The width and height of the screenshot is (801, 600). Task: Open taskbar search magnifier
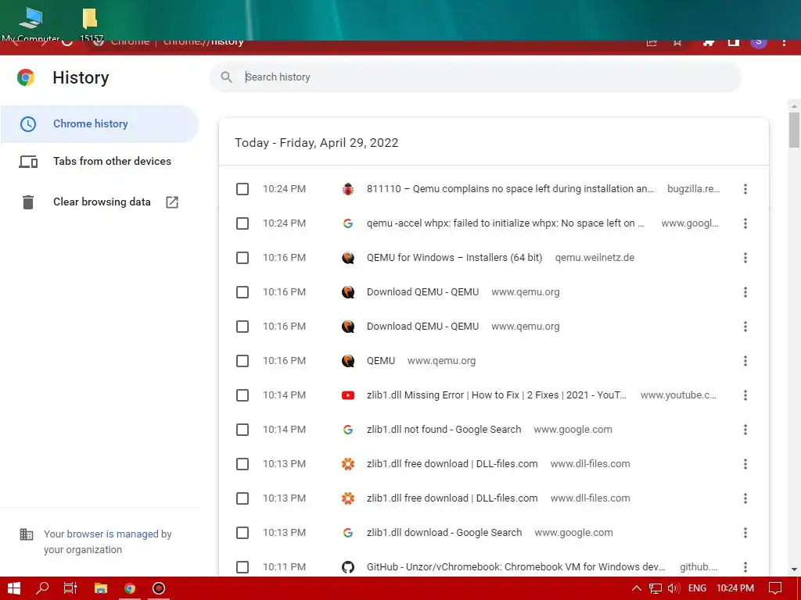point(42,587)
